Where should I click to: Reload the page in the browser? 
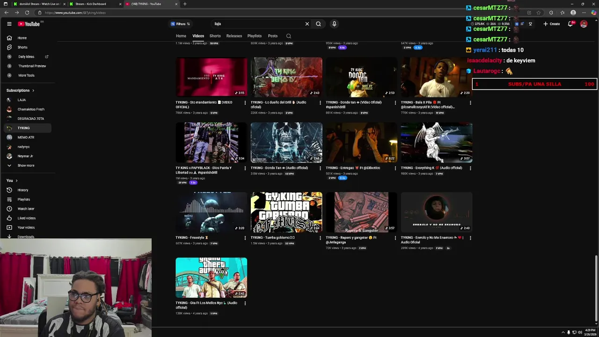pos(27,13)
